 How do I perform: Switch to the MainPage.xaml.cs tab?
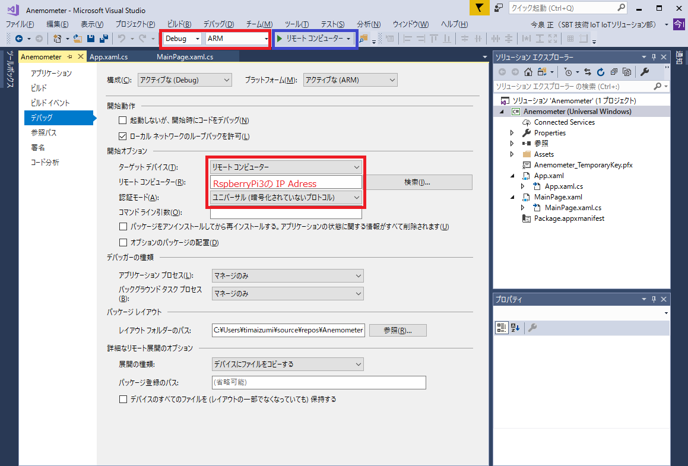(185, 57)
